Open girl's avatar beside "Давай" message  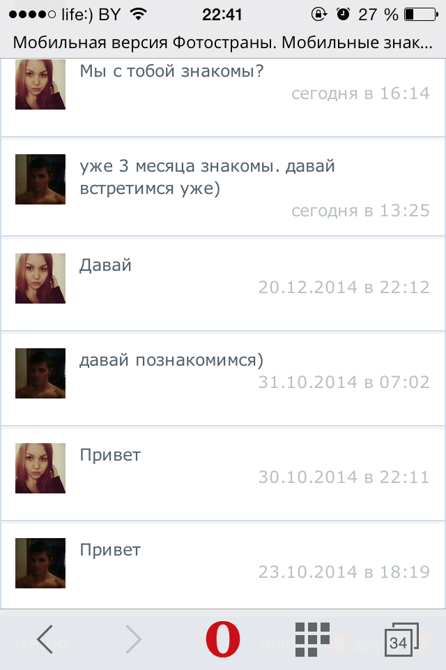tap(40, 278)
